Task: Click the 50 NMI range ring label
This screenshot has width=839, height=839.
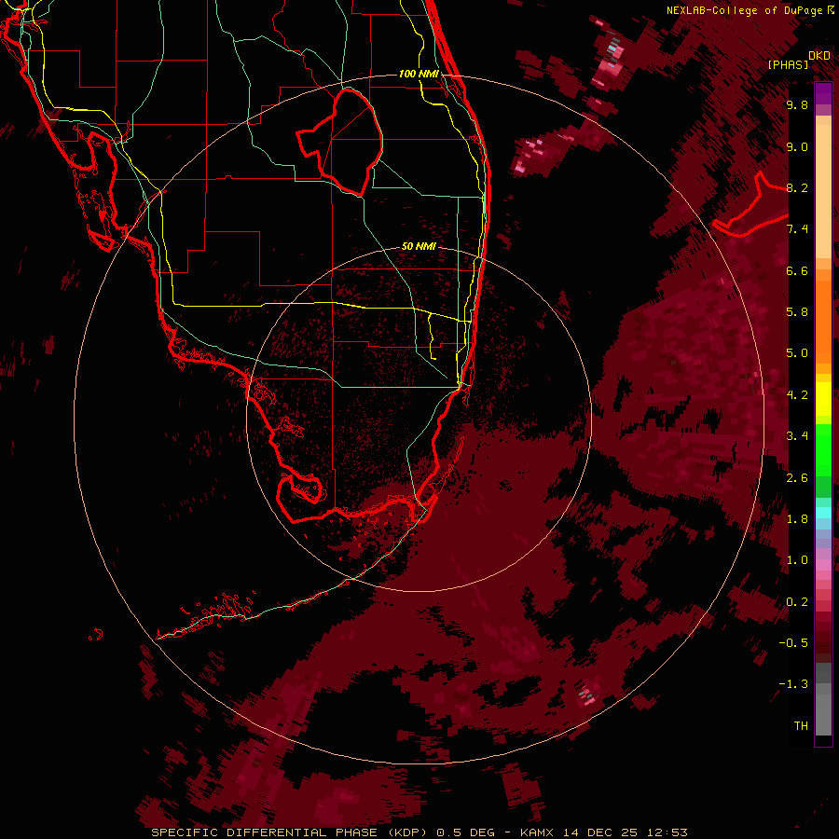Action: [x=419, y=246]
